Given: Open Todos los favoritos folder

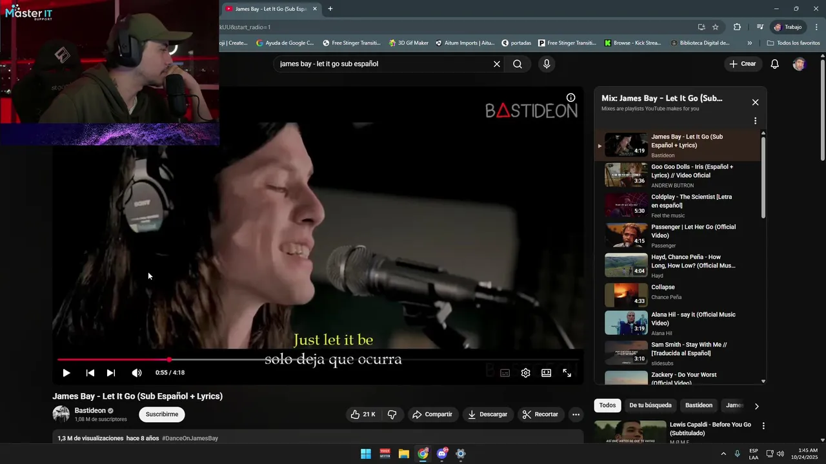Looking at the screenshot, I should pyautogui.click(x=793, y=43).
